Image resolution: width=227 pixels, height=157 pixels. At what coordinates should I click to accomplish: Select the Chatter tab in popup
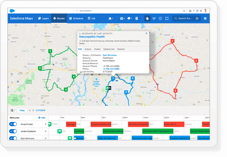(x=97, y=49)
